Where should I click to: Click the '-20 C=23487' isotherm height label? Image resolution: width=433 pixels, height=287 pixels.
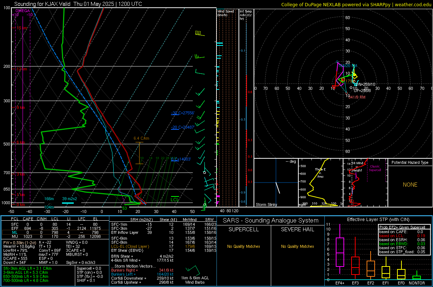point(183,127)
